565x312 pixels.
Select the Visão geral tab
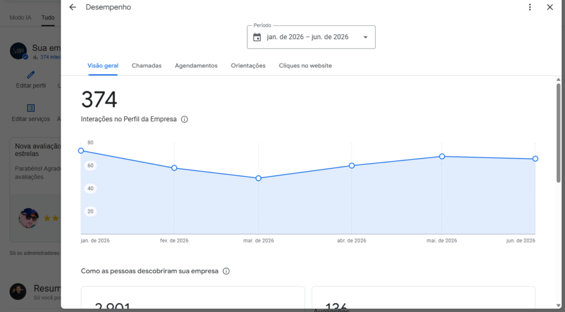[x=103, y=66]
